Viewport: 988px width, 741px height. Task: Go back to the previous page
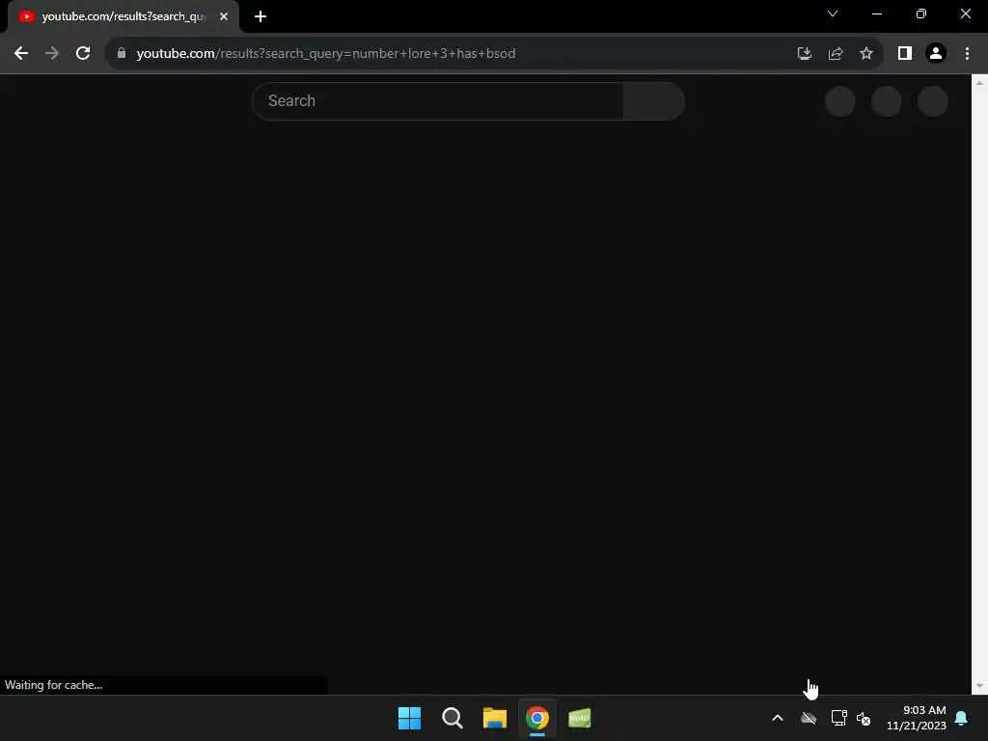pos(21,54)
